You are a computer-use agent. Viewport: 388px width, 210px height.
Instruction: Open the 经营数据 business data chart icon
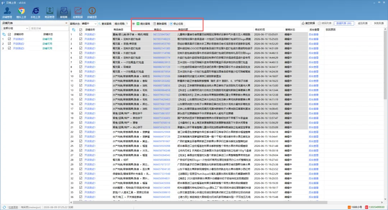(x=78, y=13)
